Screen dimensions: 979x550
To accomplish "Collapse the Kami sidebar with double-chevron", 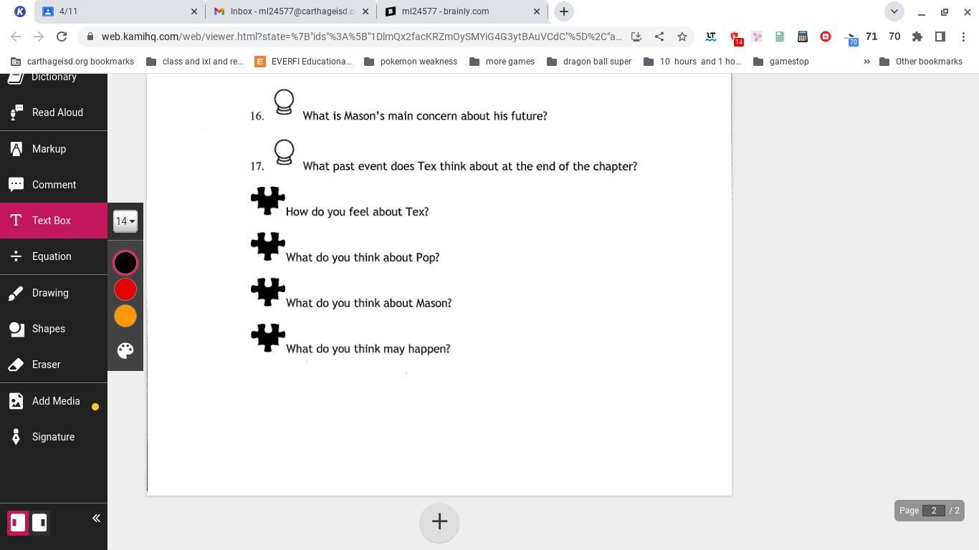I will tap(96, 518).
